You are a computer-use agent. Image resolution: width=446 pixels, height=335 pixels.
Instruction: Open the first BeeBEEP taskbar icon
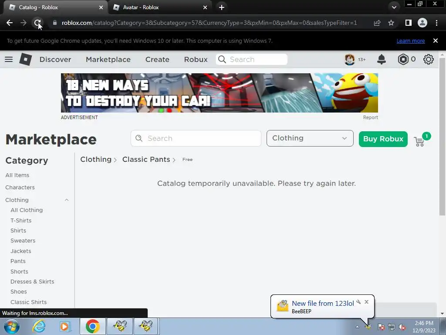119,326
